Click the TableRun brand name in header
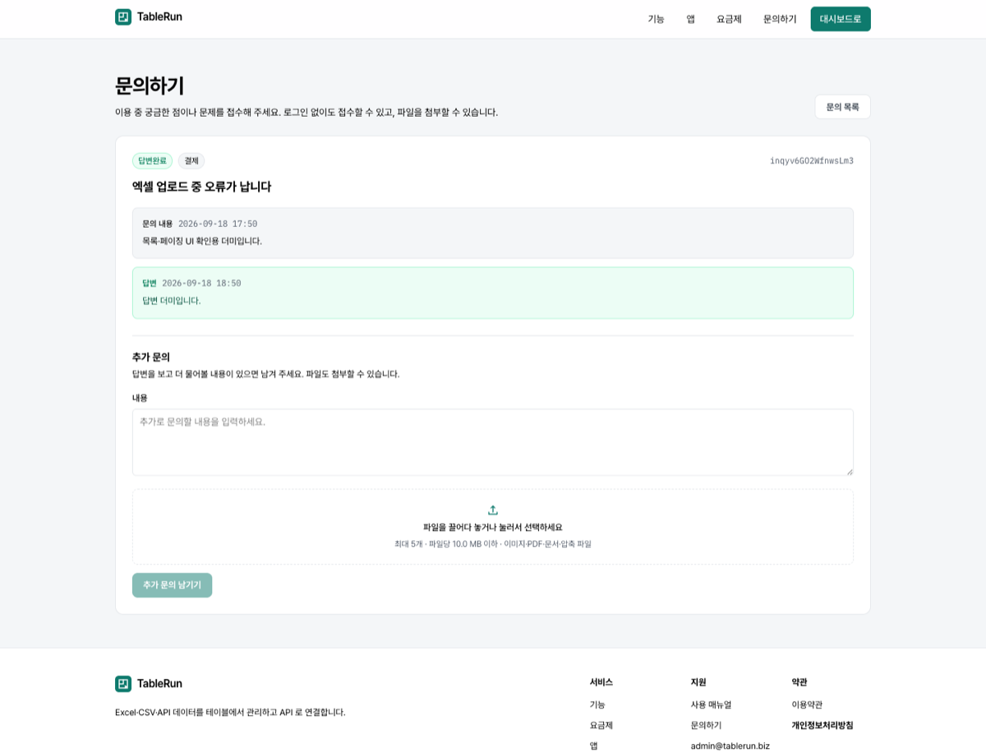Viewport: 986px width, 753px height. 159,16
